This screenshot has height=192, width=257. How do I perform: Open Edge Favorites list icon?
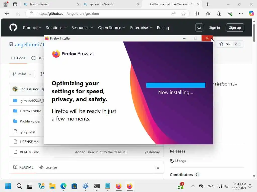(x=208, y=13)
